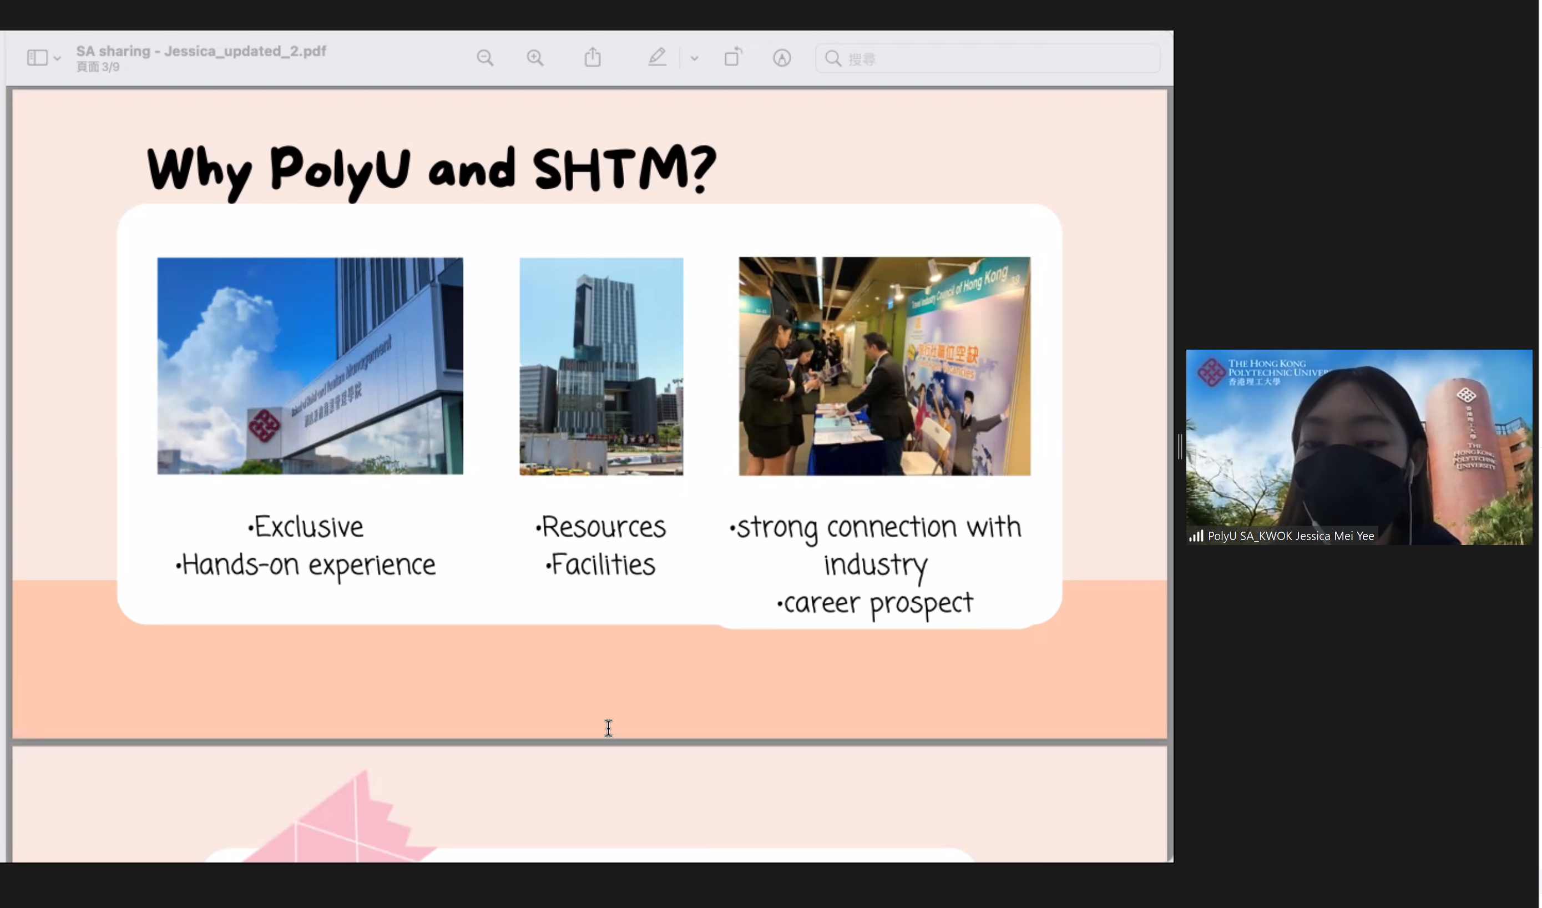Click the search magnifier icon

point(833,59)
